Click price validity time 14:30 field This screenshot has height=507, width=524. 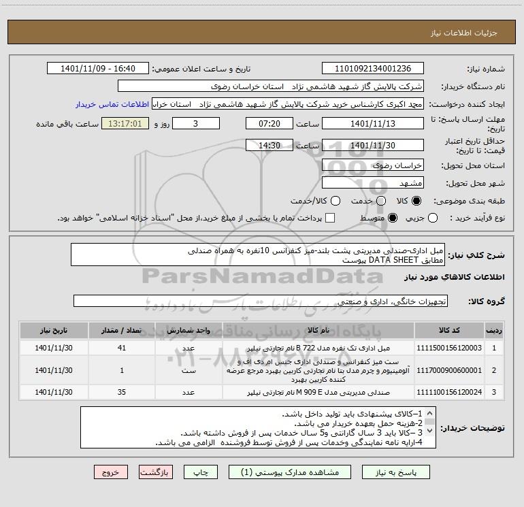coord(269,145)
